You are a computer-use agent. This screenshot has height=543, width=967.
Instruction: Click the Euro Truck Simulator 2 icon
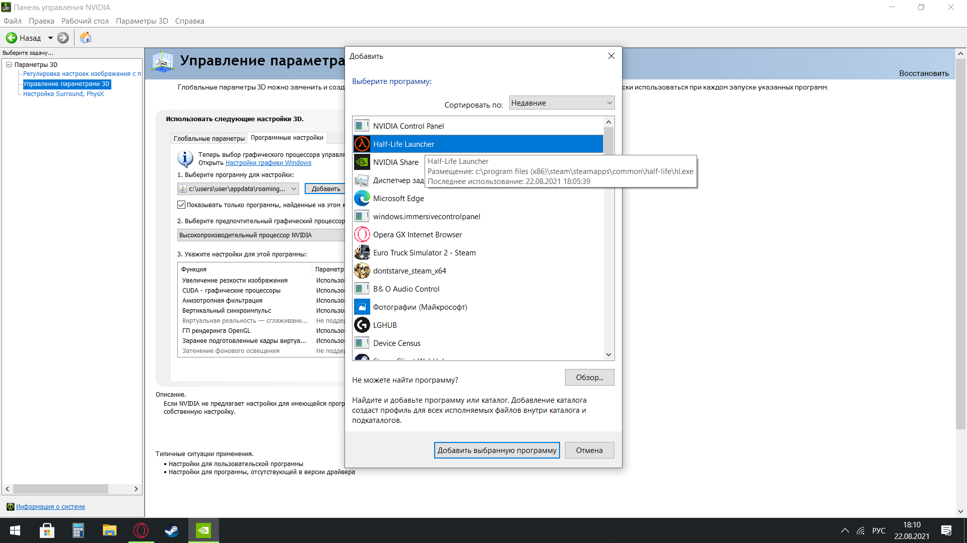[x=362, y=253]
